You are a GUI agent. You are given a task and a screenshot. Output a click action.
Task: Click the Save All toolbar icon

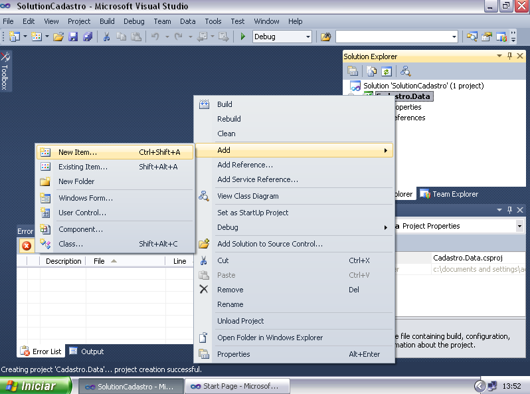(x=88, y=37)
